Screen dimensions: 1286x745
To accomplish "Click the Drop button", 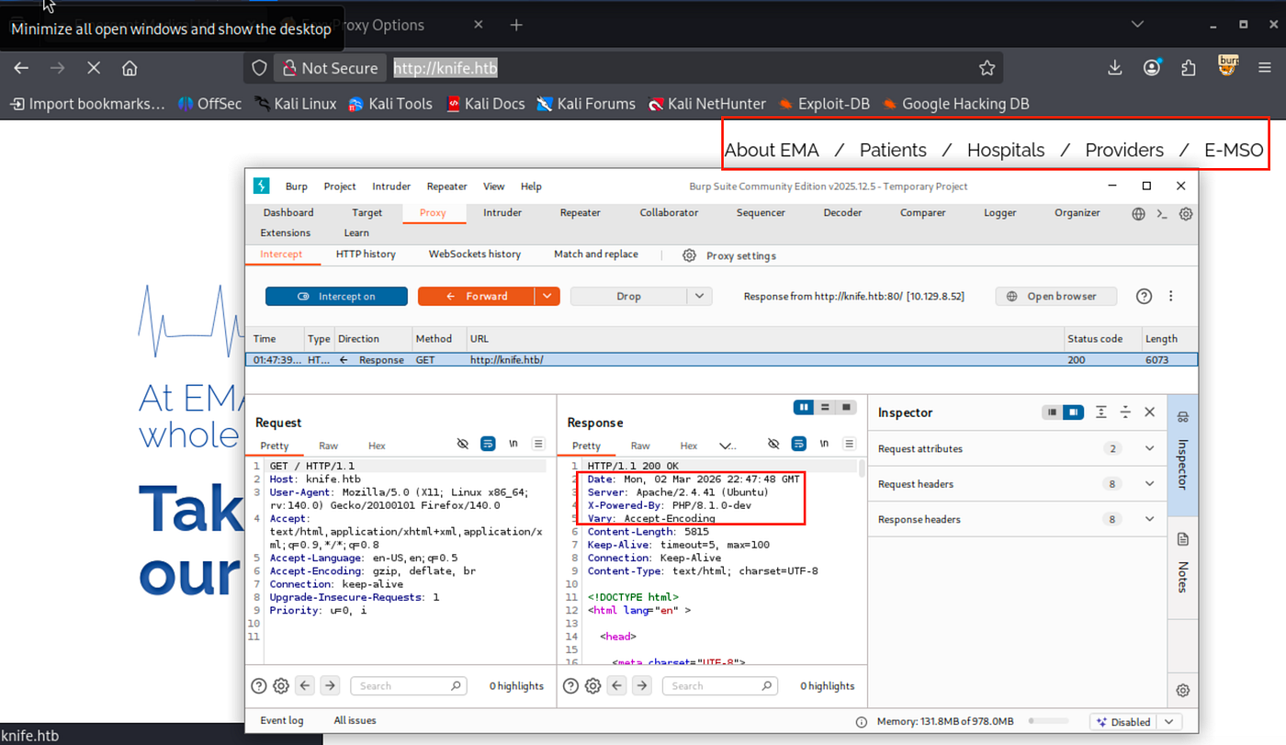I will coord(629,297).
